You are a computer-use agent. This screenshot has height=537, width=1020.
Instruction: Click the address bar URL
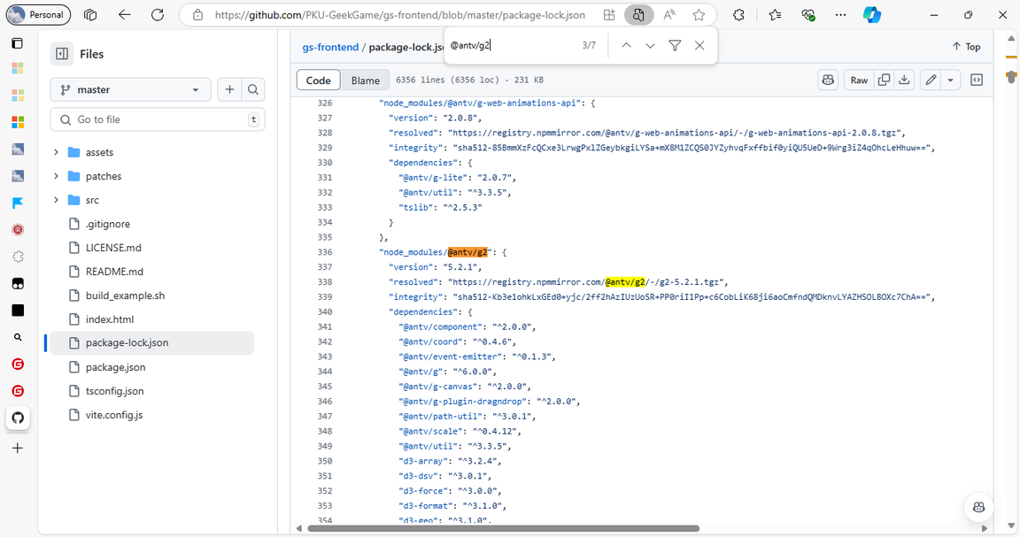(x=400, y=14)
